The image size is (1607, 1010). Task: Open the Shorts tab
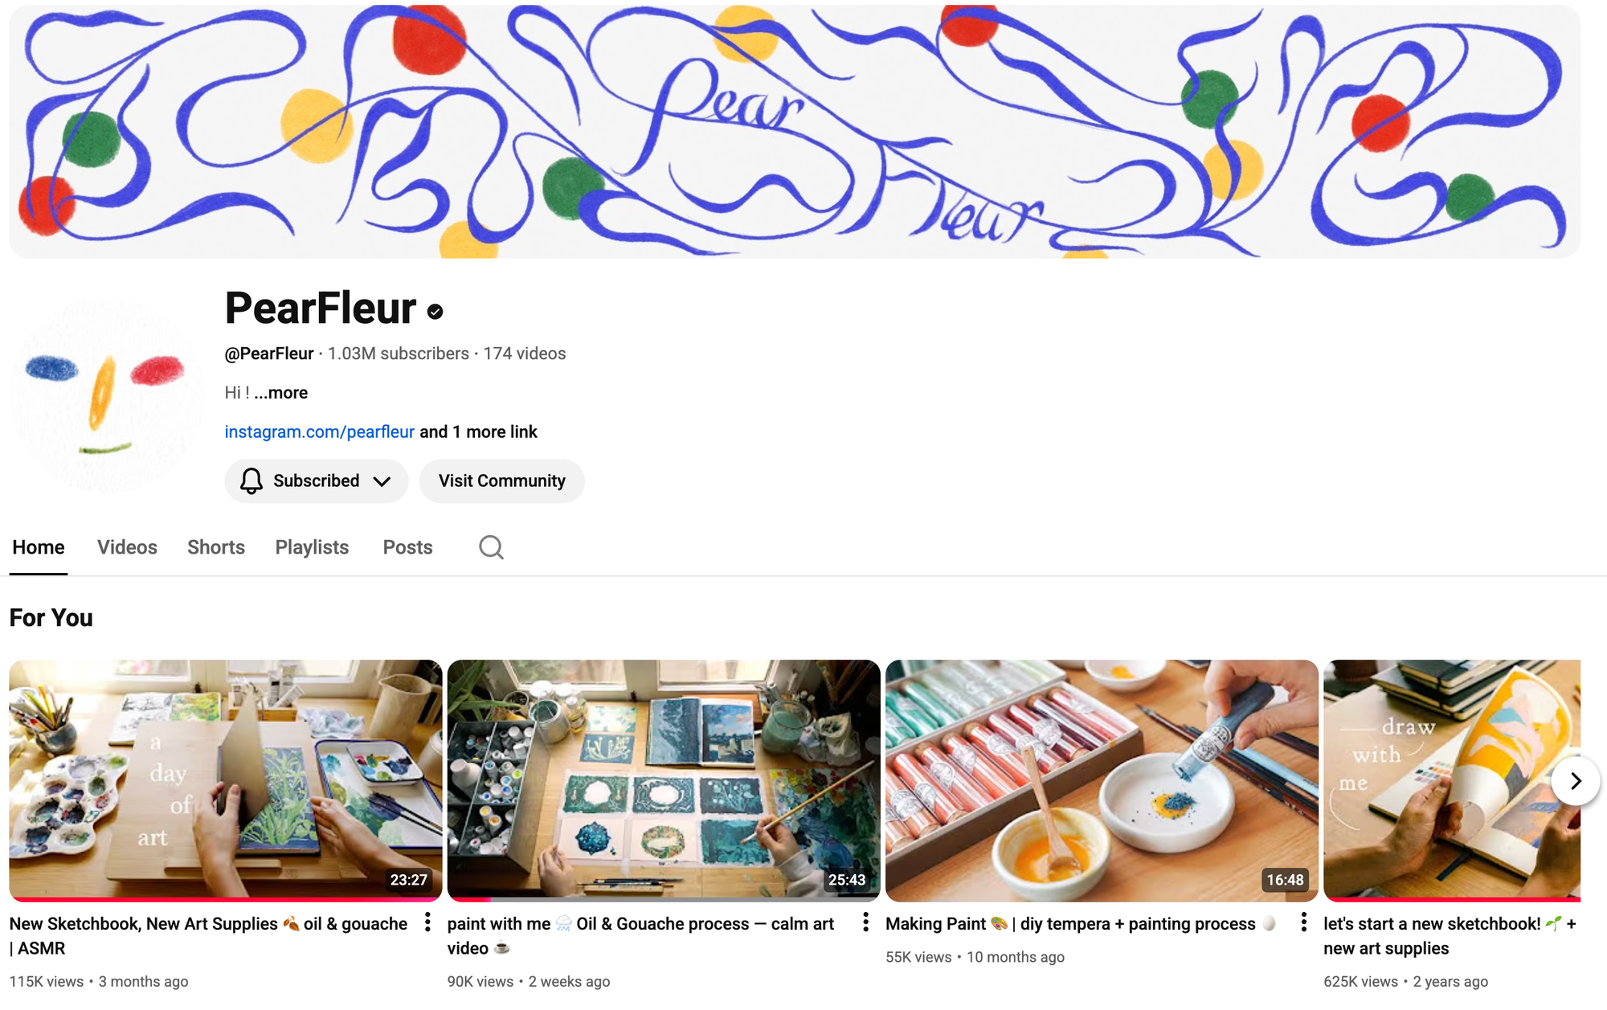pos(216,547)
